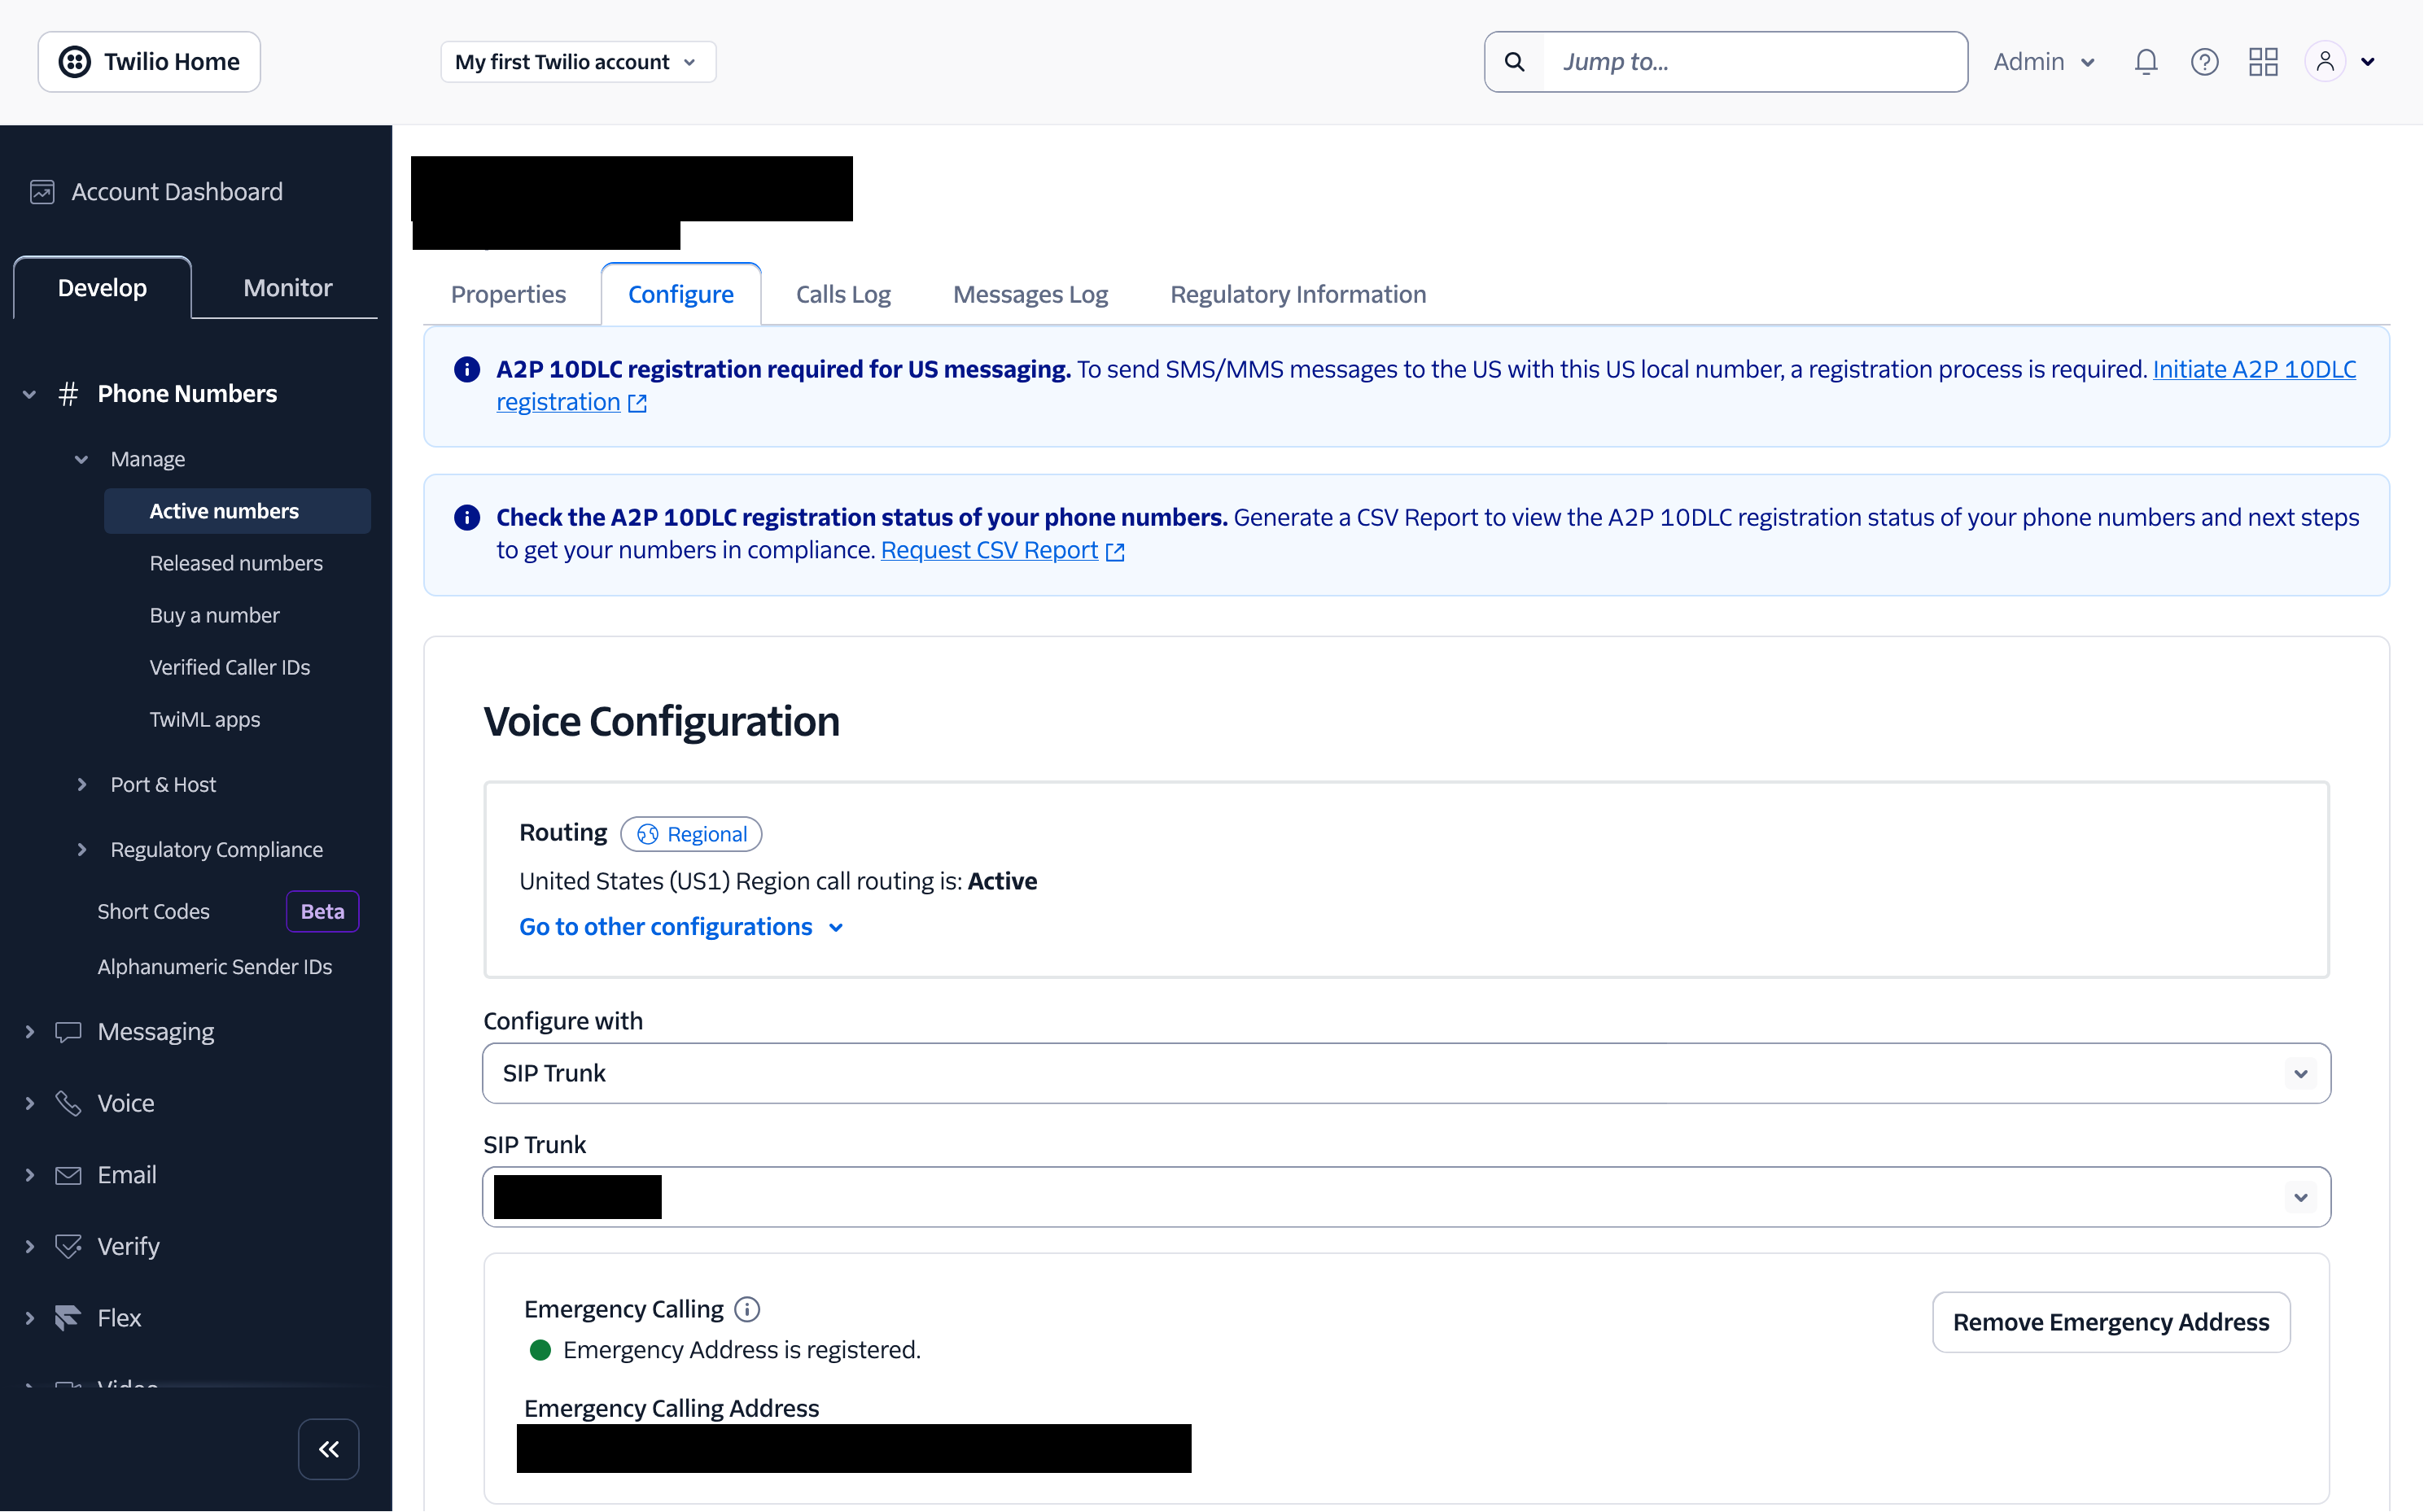Follow Initiate A2P 10DLC registration link
The image size is (2424, 1512).
[2254, 370]
